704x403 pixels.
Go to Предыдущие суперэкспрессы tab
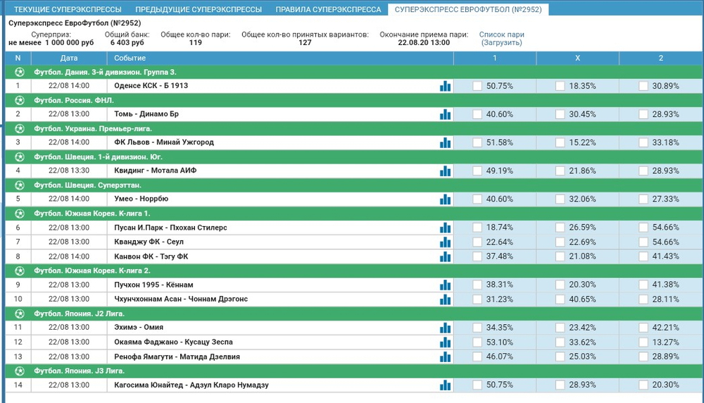(199, 10)
